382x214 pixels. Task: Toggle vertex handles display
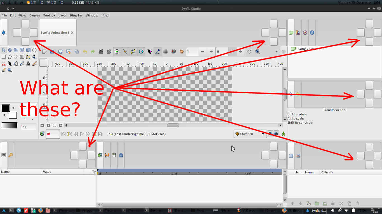[125, 52]
